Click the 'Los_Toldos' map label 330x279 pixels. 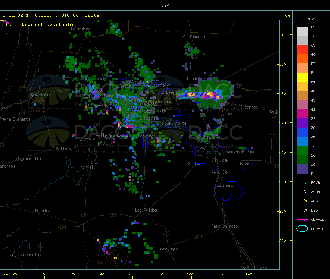tap(146, 210)
